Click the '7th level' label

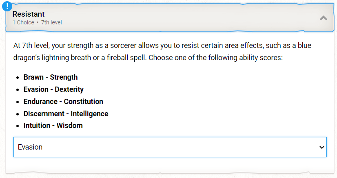(x=51, y=22)
